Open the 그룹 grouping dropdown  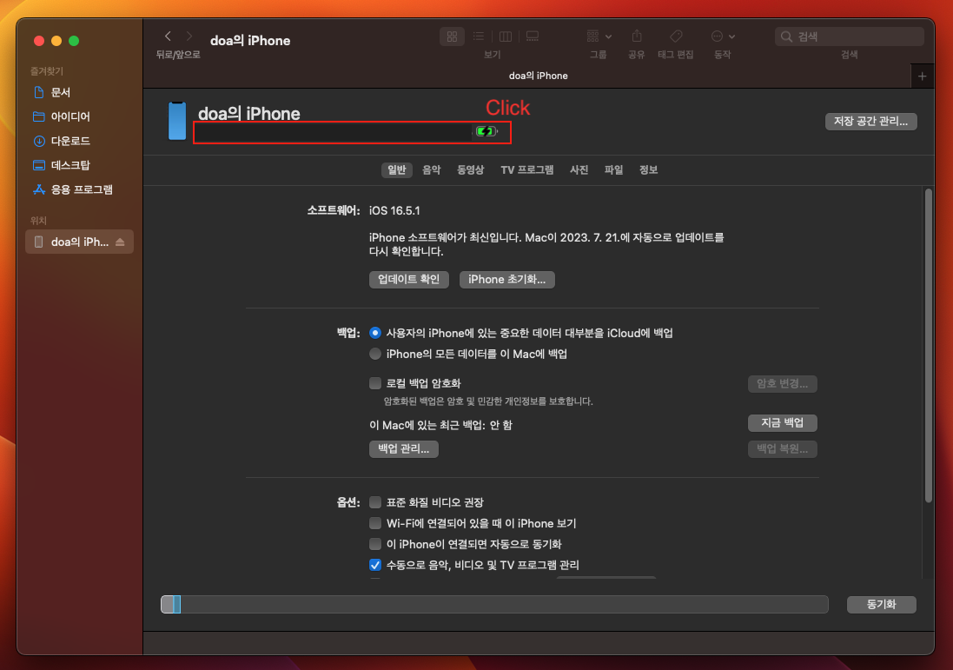click(599, 36)
